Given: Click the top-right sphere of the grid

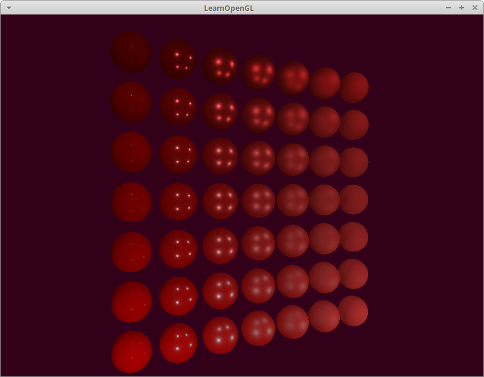Looking at the screenshot, I should click(354, 87).
